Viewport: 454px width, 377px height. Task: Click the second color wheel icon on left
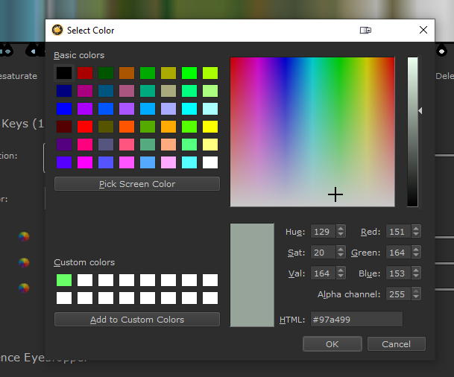(25, 263)
